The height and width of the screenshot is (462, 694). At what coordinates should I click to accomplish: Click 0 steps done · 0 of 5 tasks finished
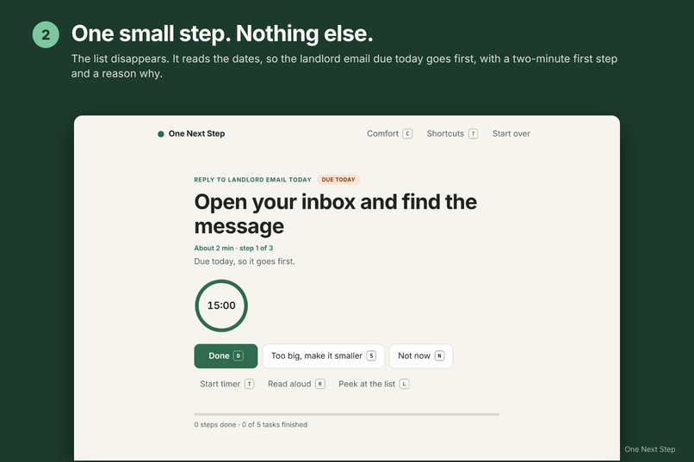click(x=251, y=424)
